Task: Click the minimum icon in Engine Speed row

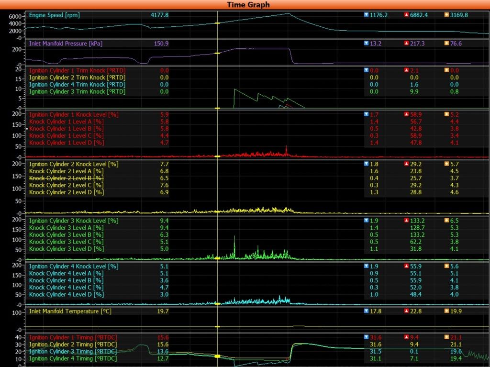Action: tap(367, 15)
